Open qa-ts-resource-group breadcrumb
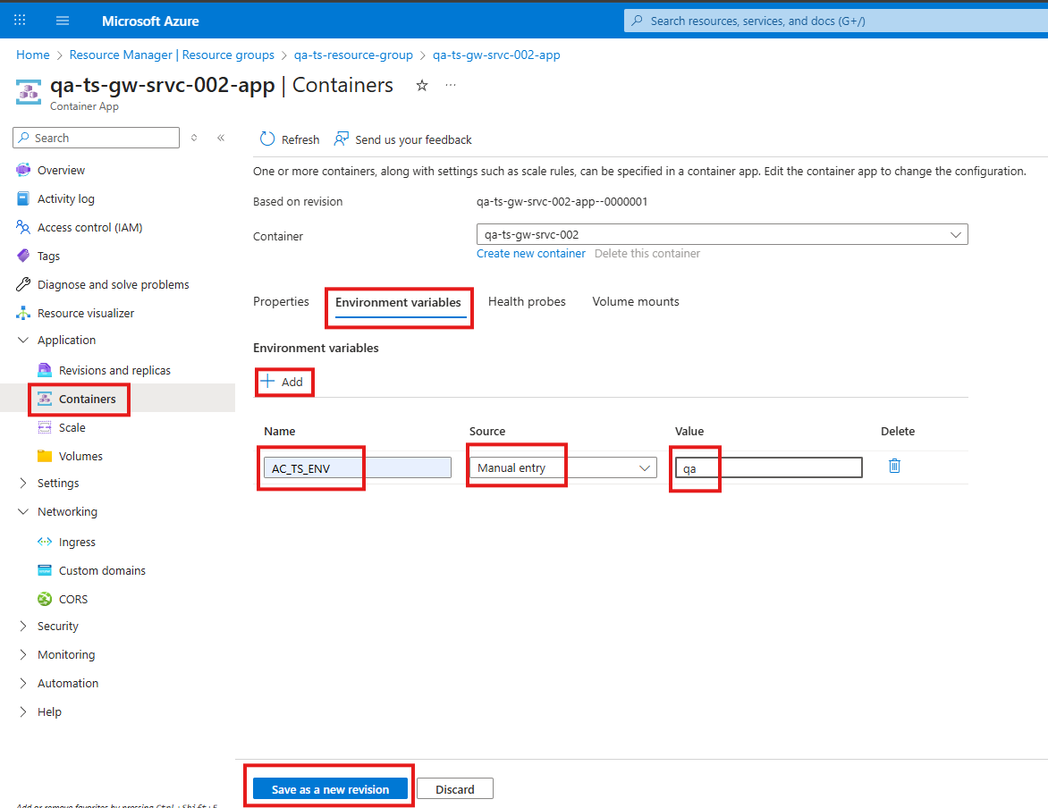The width and height of the screenshot is (1048, 808). click(x=353, y=55)
